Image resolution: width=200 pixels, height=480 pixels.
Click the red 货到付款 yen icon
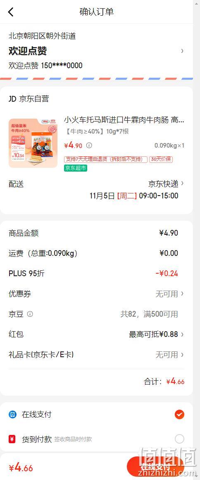(x=12, y=439)
